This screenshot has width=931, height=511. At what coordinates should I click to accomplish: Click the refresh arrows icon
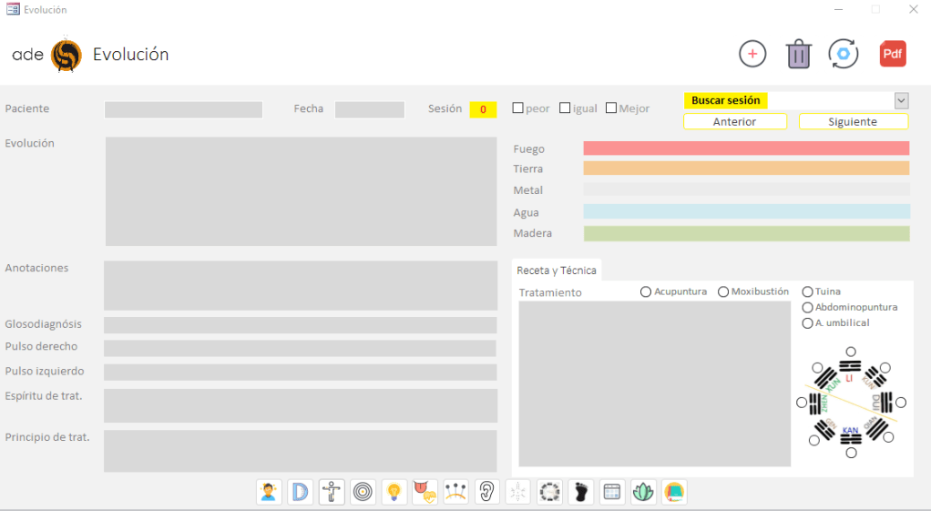pos(844,55)
